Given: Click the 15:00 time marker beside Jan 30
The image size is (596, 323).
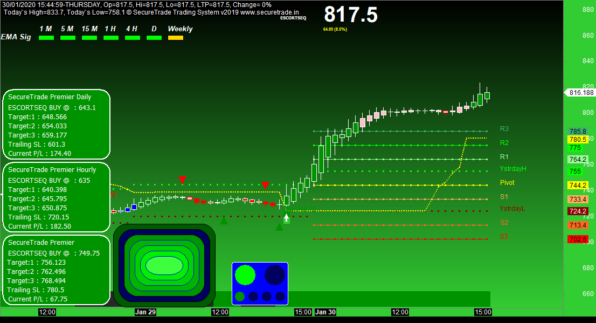Looking at the screenshot, I should pyautogui.click(x=303, y=312).
